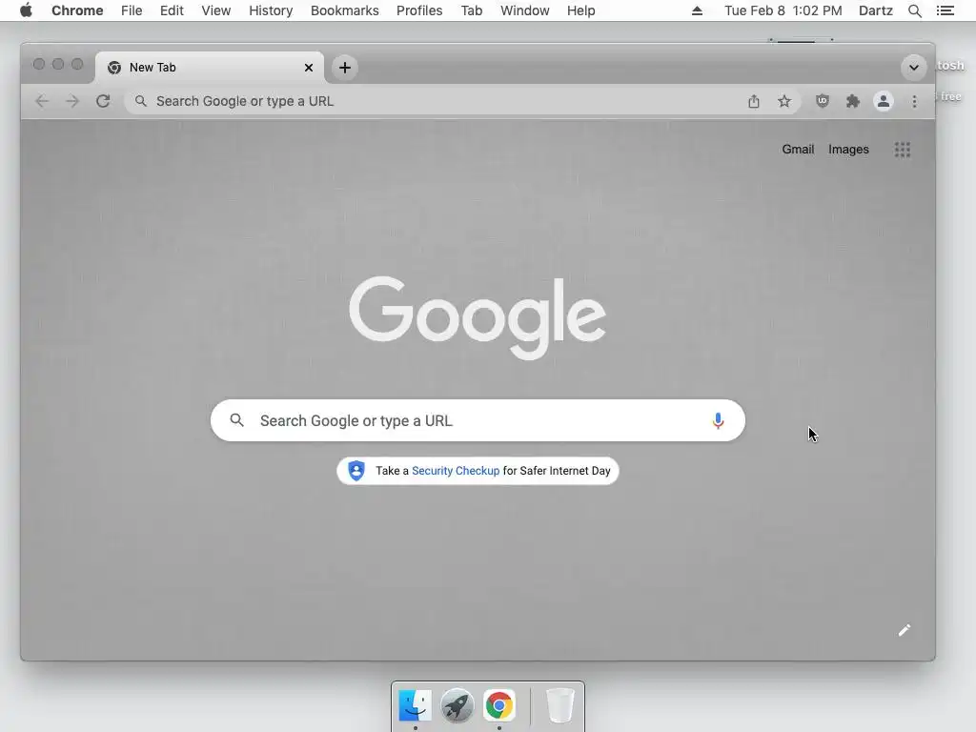Open the Chrome application menu

point(77,10)
